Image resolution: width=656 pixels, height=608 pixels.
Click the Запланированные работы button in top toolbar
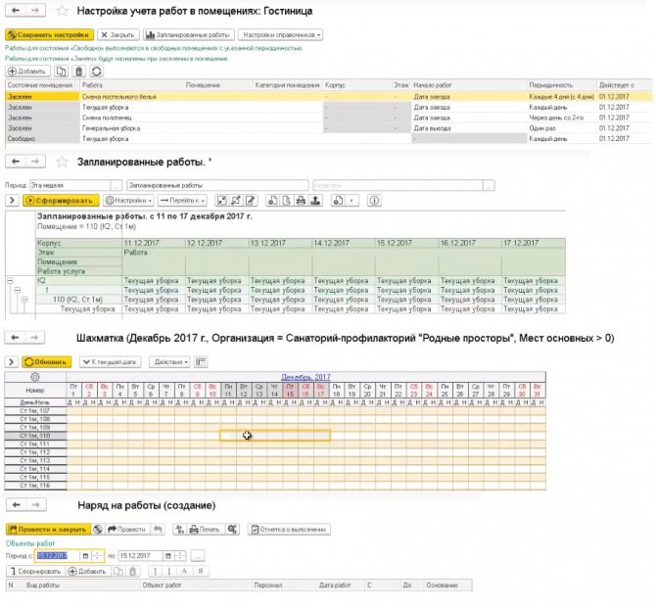[x=188, y=34]
